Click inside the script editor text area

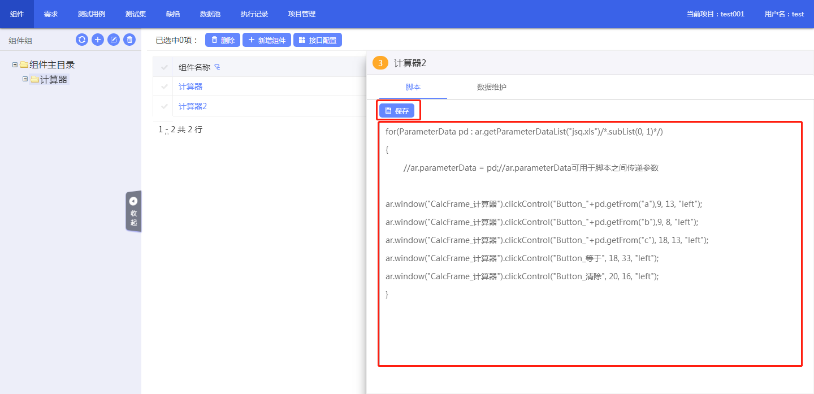click(590, 328)
